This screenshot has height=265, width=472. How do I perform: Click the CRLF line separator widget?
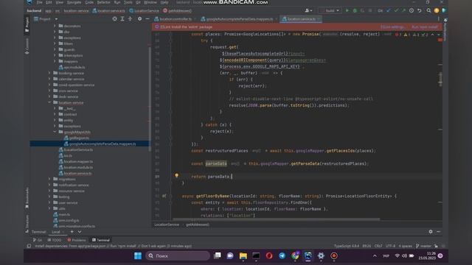click(x=378, y=246)
